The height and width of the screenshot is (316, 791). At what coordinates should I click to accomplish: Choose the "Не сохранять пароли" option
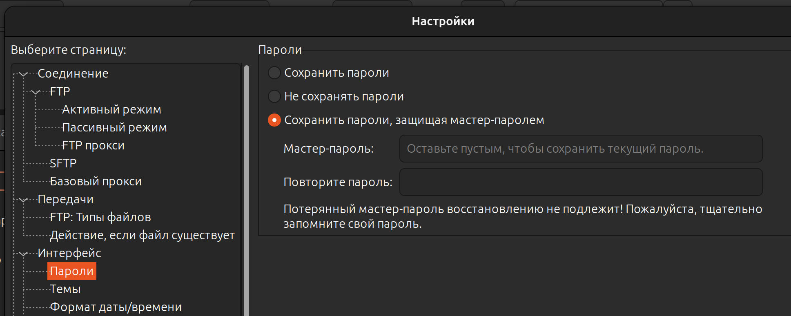coord(274,97)
